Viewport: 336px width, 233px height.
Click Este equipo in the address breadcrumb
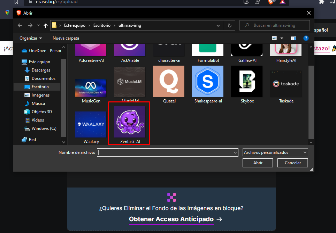[x=75, y=25]
